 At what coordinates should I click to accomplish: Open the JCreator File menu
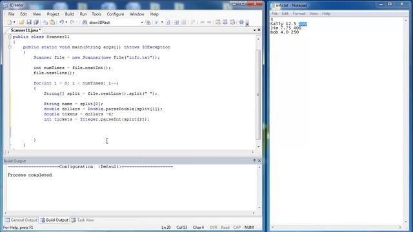click(11, 14)
